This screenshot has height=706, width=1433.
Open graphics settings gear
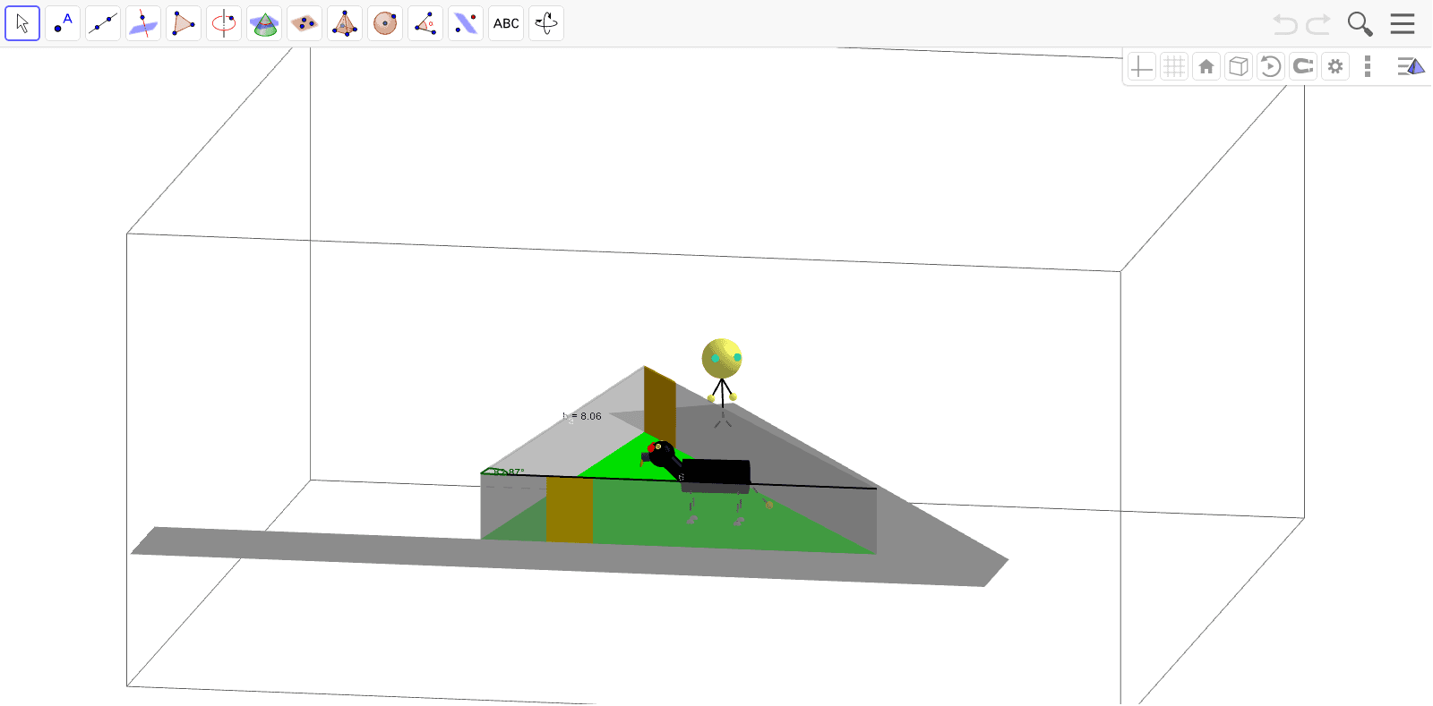1335,66
